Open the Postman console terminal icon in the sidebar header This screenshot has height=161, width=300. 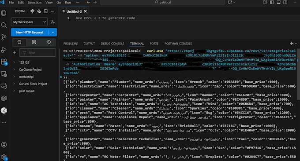(x=45, y=11)
